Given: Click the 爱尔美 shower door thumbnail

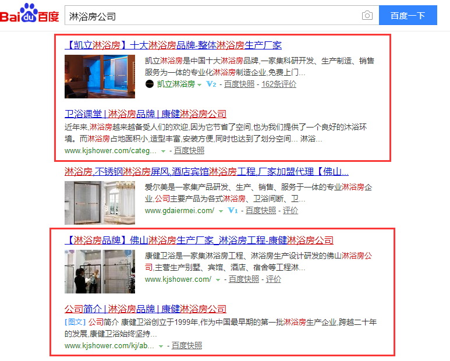Looking at the screenshot, I should click(100, 203).
